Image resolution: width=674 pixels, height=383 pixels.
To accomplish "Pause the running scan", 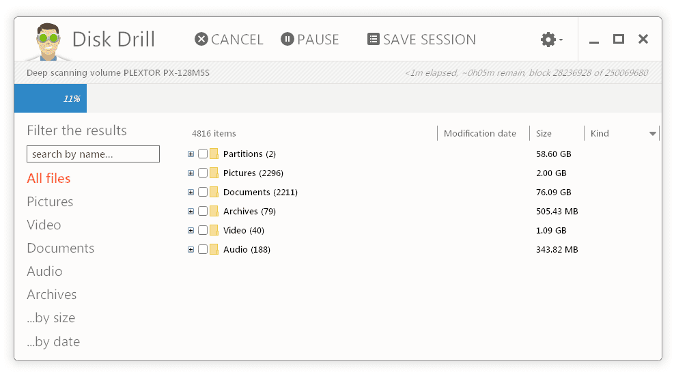I will click(309, 40).
